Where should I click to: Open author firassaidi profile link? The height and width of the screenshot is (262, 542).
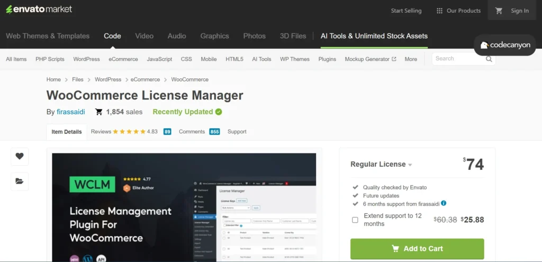point(71,112)
